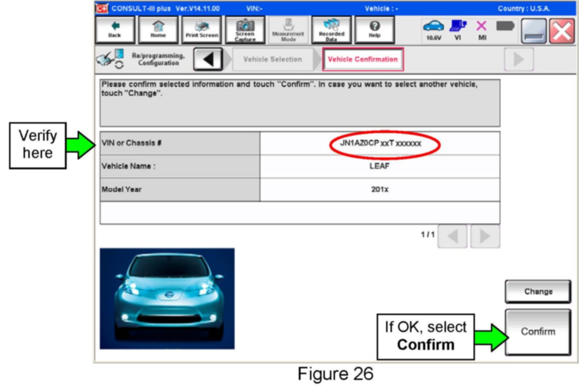Take a Screen Capture

coord(245,30)
